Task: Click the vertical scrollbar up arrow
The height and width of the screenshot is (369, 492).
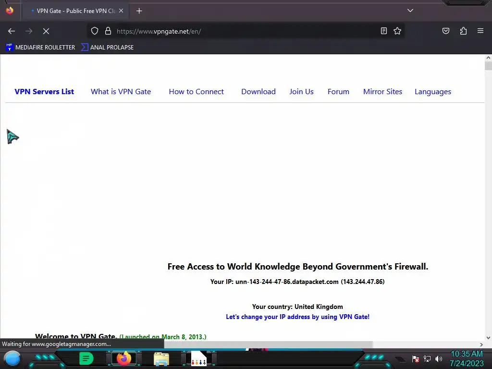Action: 488,58
